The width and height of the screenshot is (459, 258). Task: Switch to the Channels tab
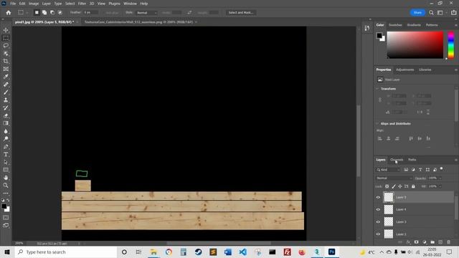397,160
